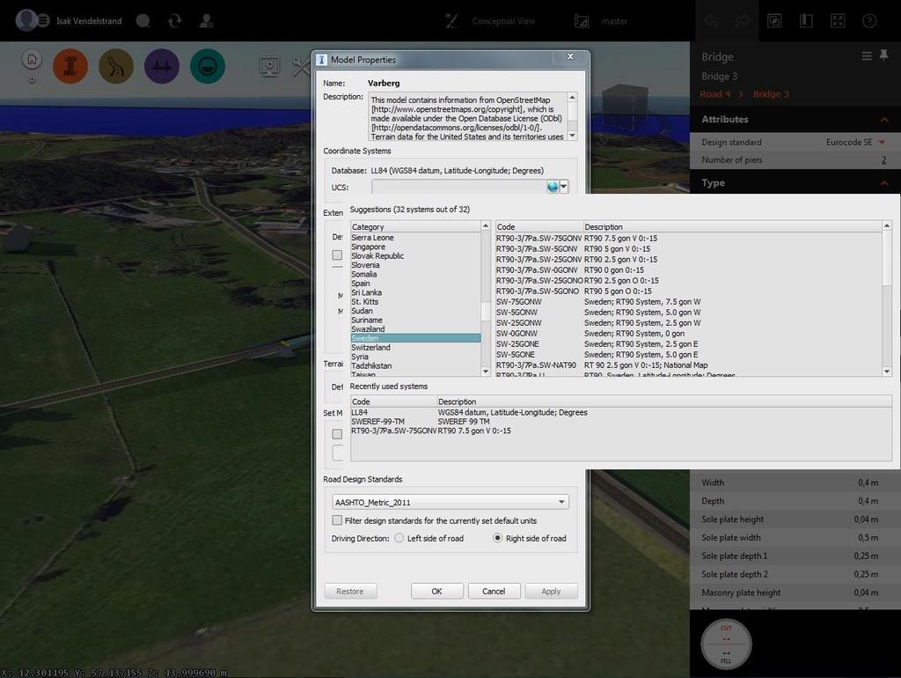Open the olive road design tools icon
This screenshot has height=678, width=901.
click(x=116, y=66)
